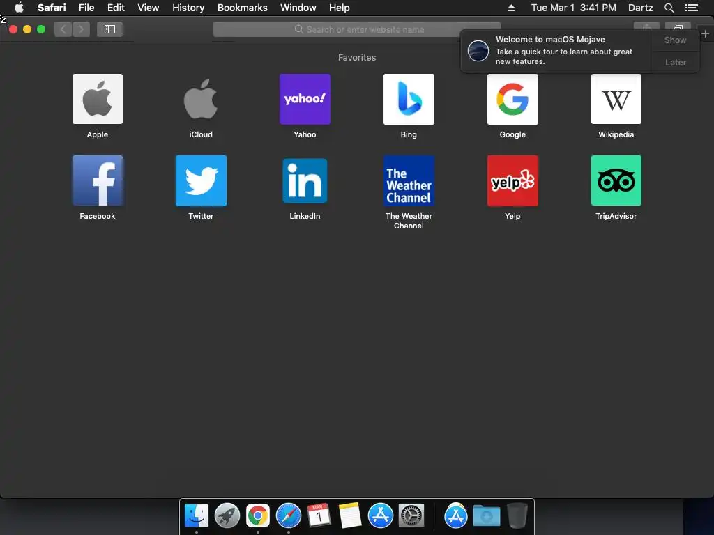
Task: Open the History menu
Action: 188,8
